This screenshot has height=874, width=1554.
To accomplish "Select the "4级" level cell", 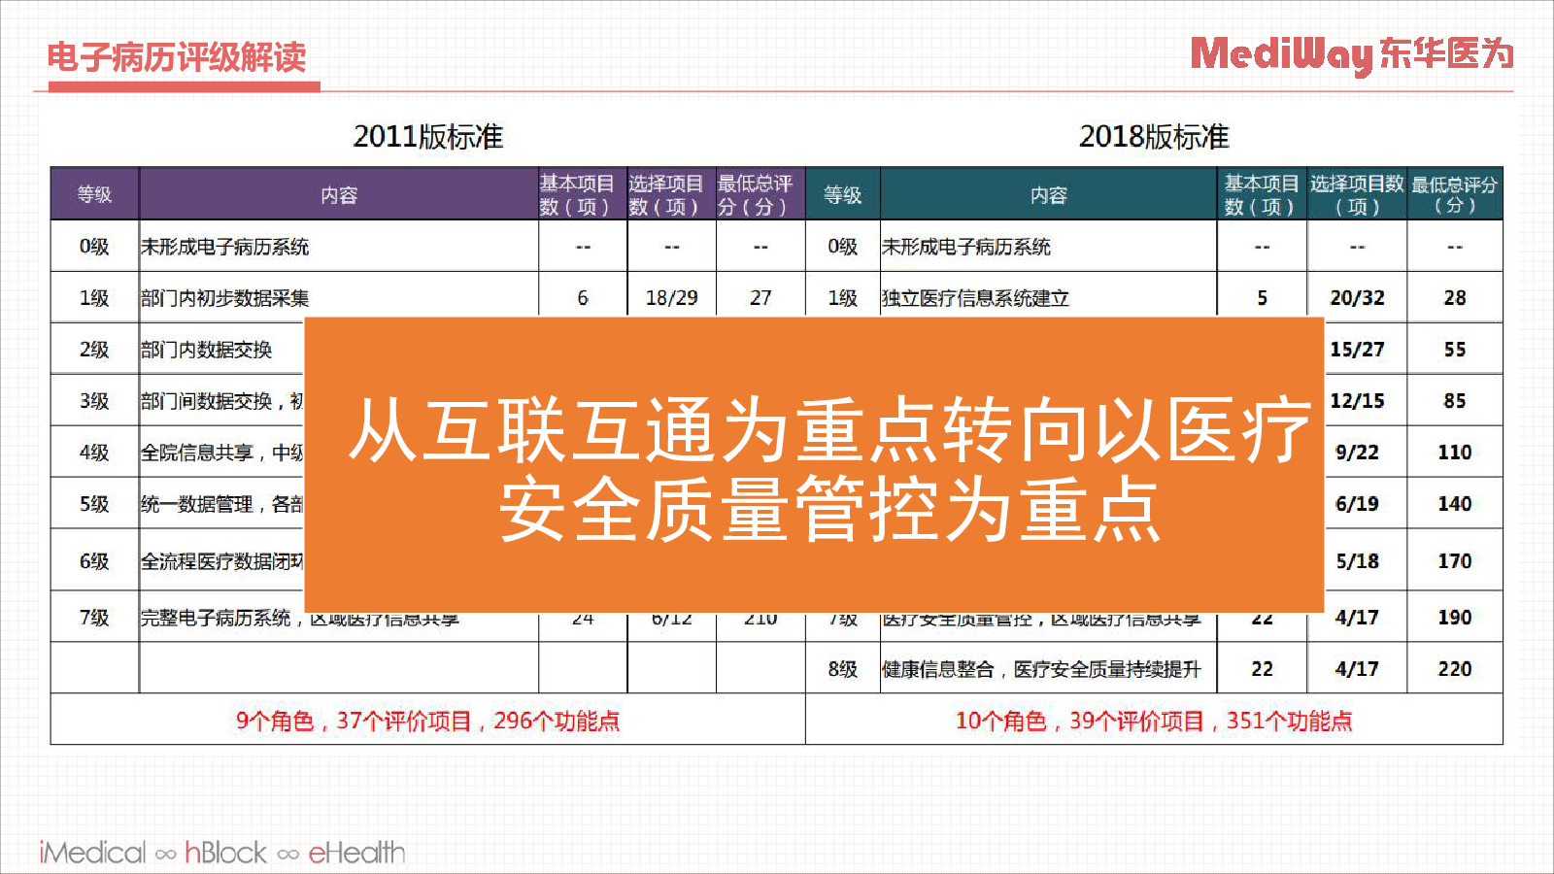I will [x=94, y=453].
